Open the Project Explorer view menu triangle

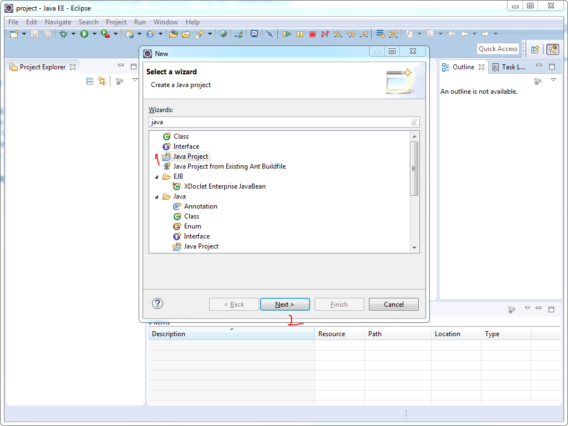tap(135, 80)
